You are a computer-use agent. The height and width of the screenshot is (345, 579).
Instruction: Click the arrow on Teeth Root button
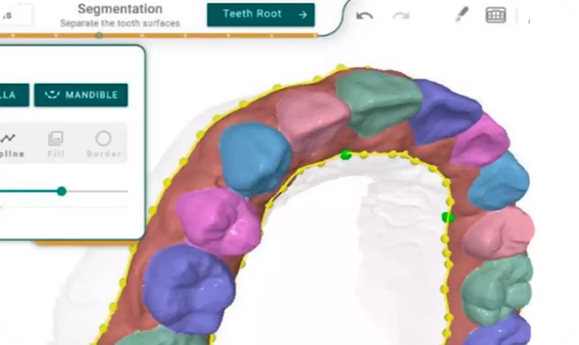coord(303,15)
